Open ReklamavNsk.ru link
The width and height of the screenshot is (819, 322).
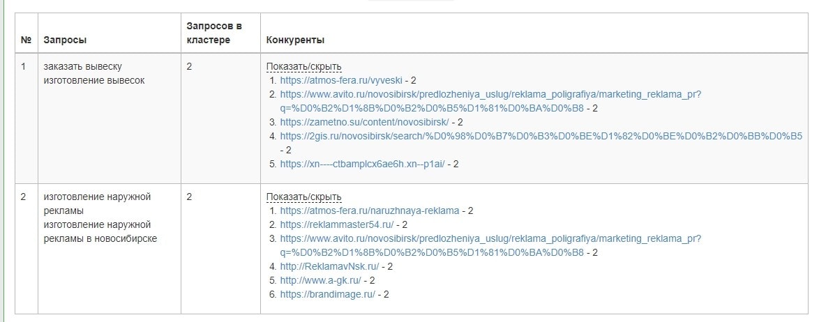[329, 266]
